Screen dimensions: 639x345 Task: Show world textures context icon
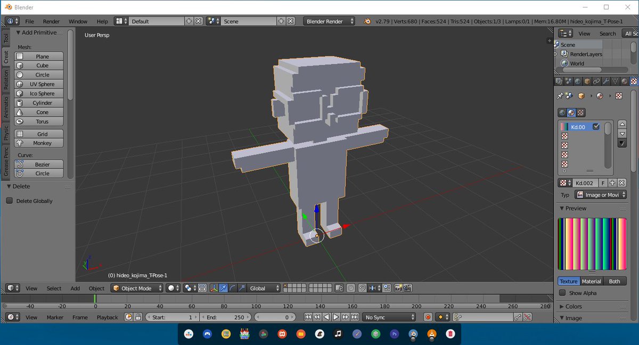(x=563, y=112)
